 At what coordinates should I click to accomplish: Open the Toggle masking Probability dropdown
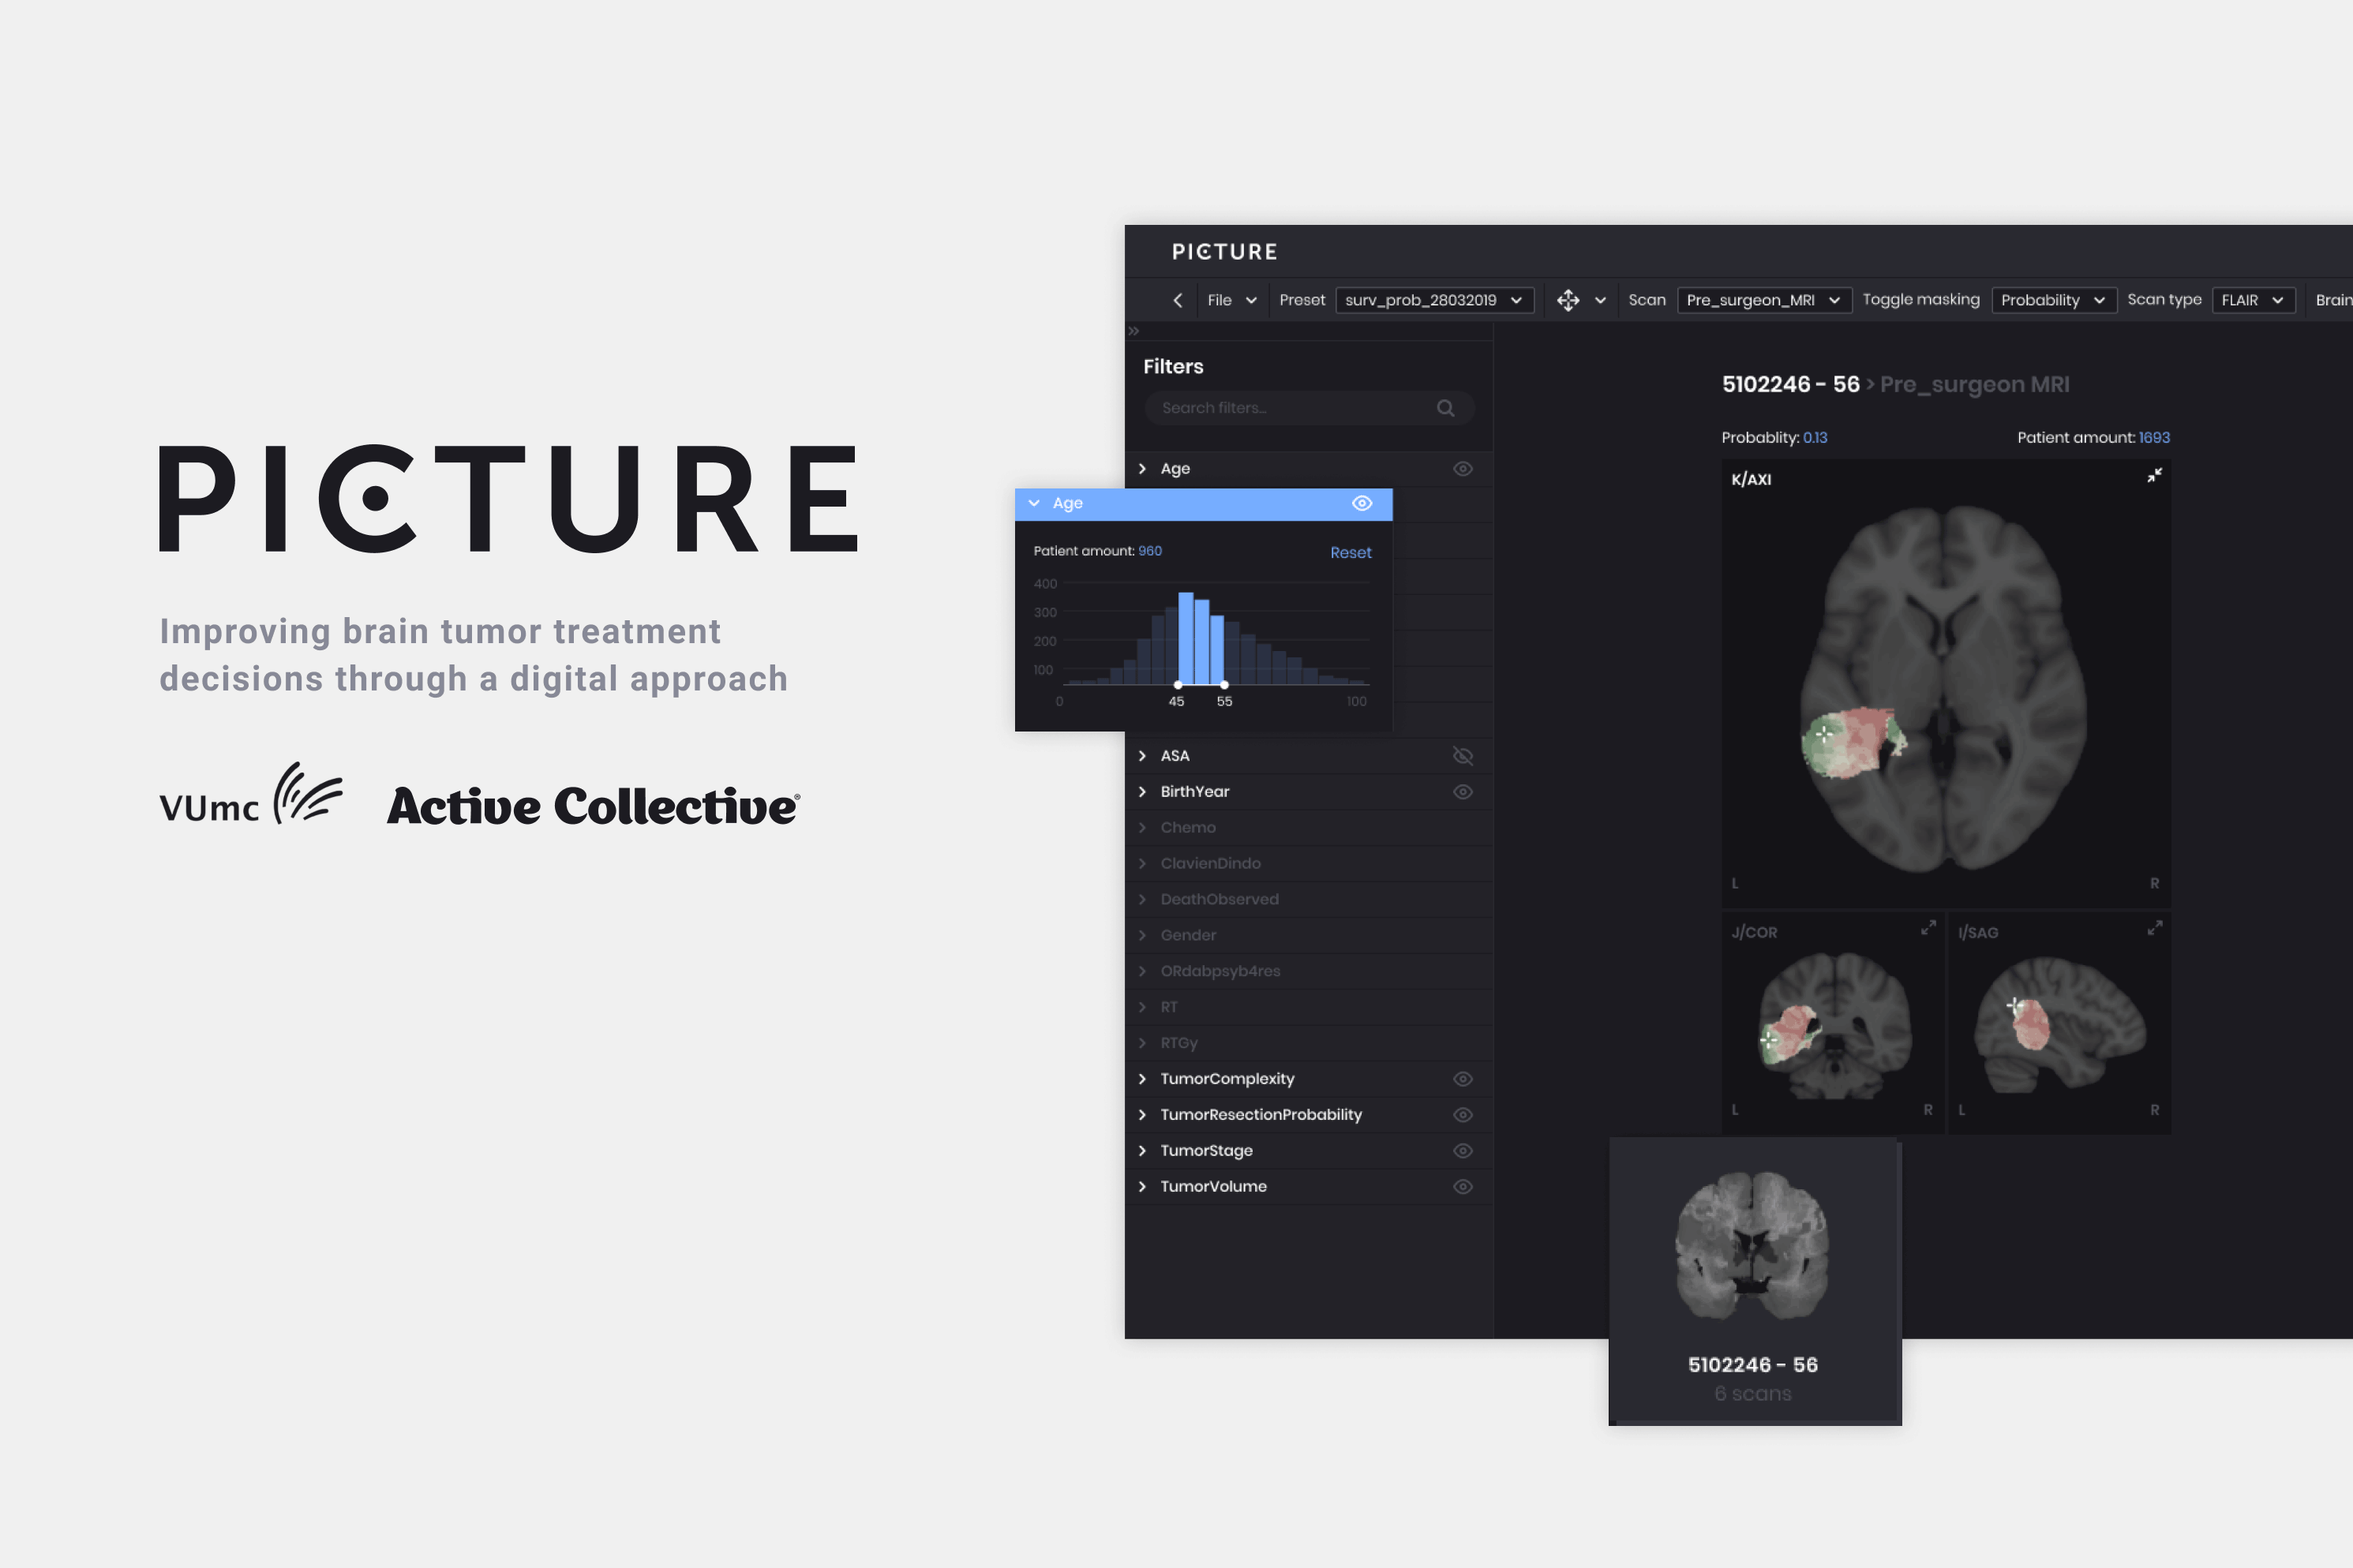(x=2054, y=300)
